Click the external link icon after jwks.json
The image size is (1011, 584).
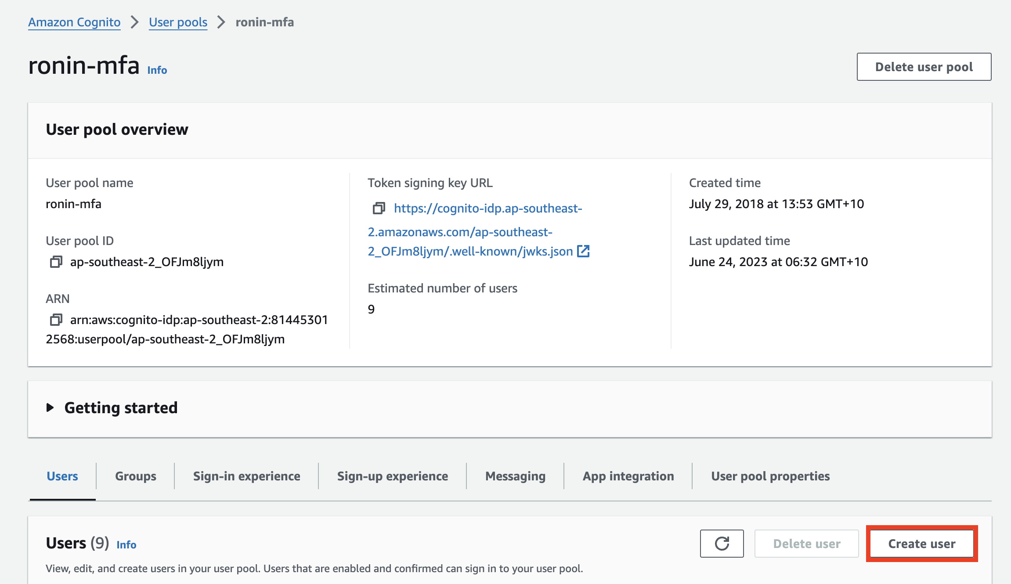(583, 251)
